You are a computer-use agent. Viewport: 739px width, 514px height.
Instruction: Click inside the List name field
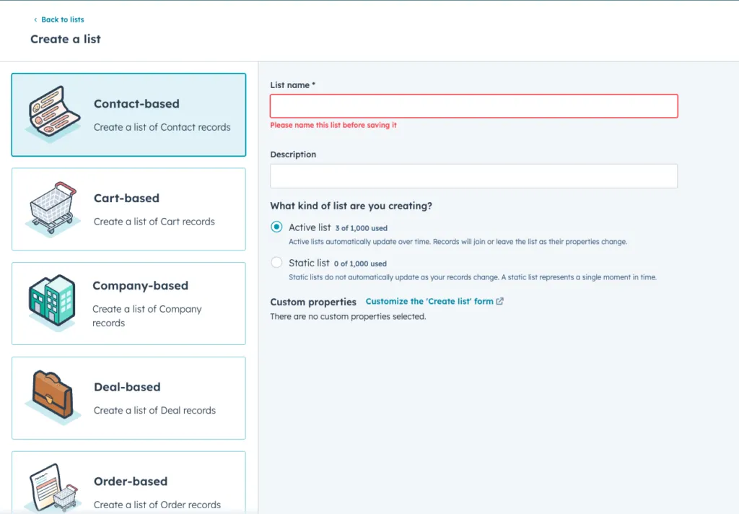pyautogui.click(x=473, y=105)
